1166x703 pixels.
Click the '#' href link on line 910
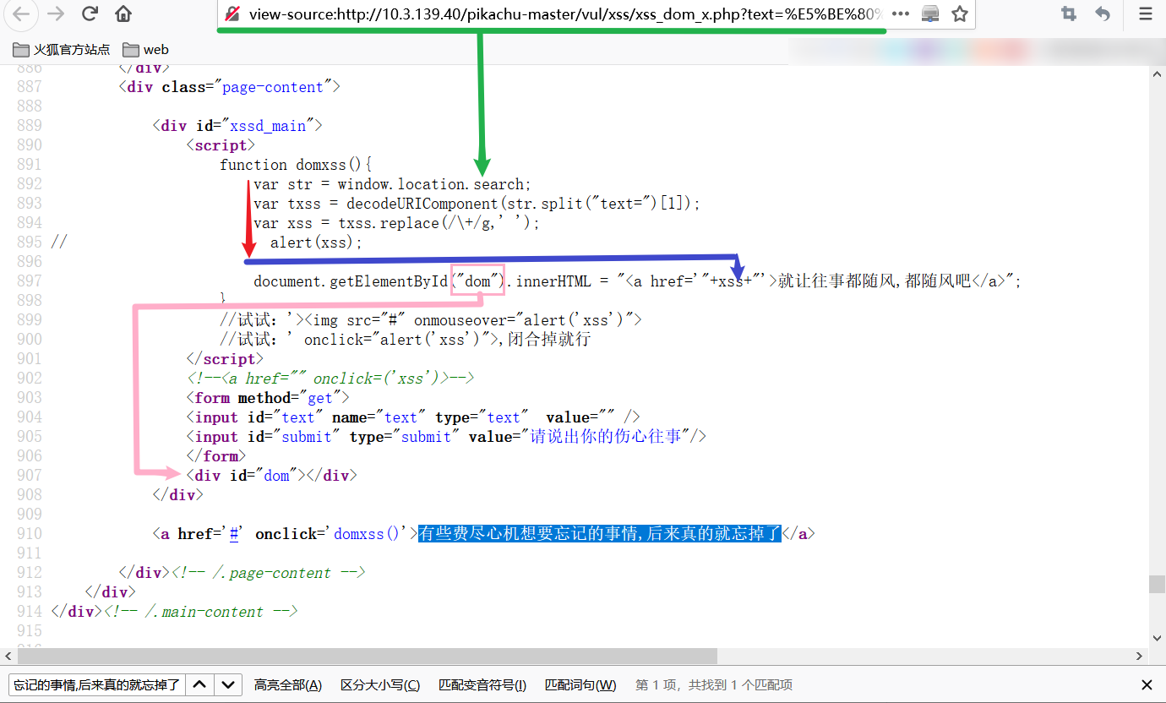(234, 534)
